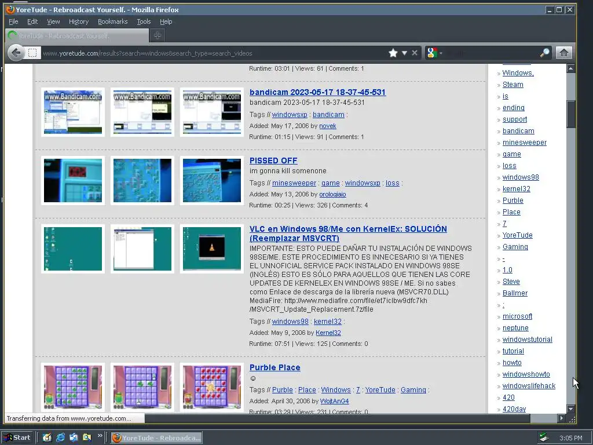593x445 pixels.
Task: Click first bandicam video thumbnail
Action: coord(73,112)
